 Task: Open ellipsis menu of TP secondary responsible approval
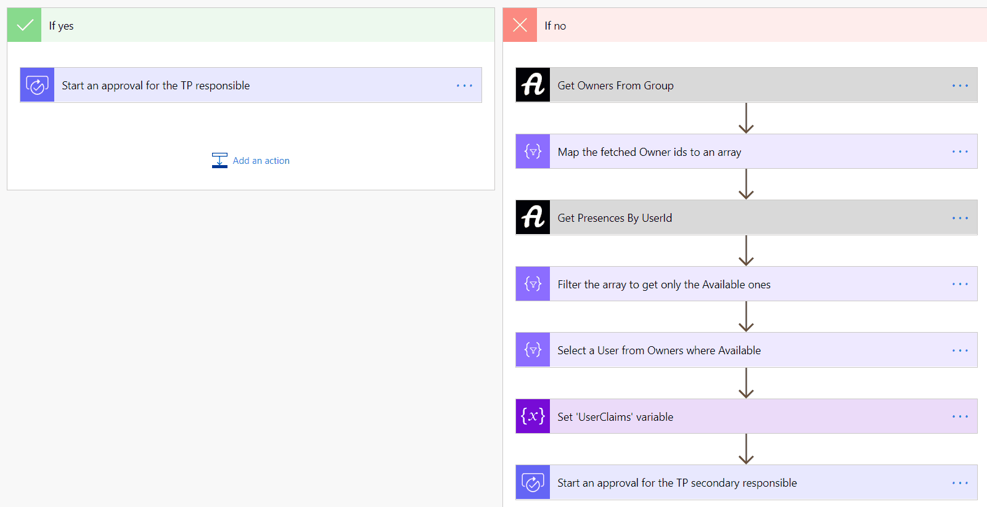coord(960,483)
